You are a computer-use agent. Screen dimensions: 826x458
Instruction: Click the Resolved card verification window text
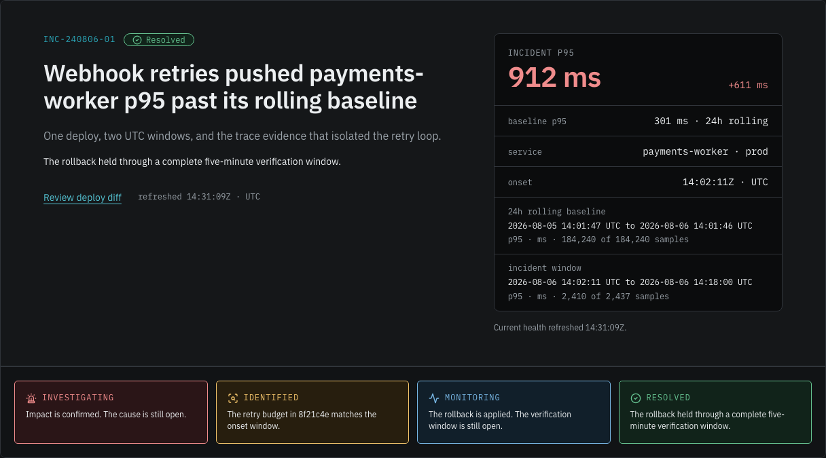(x=707, y=420)
